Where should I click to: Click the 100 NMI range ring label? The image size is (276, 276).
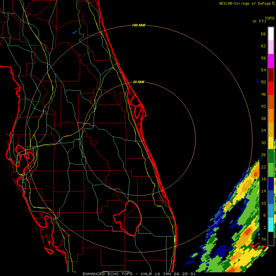[139, 25]
